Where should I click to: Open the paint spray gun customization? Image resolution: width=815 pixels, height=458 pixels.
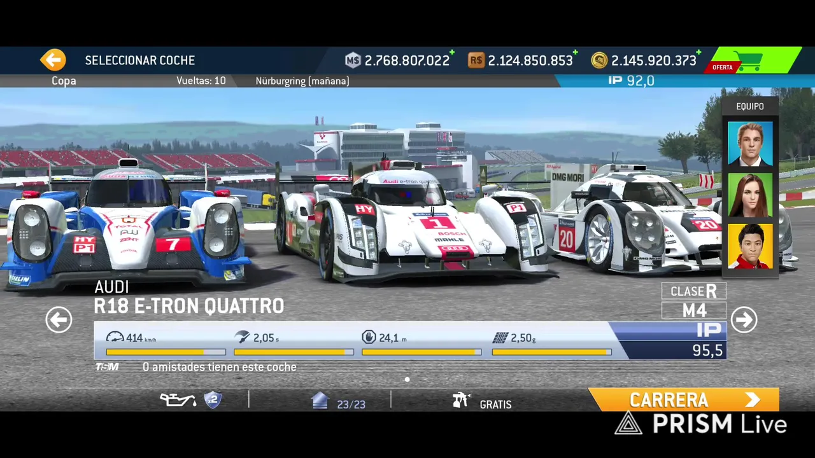coord(460,400)
